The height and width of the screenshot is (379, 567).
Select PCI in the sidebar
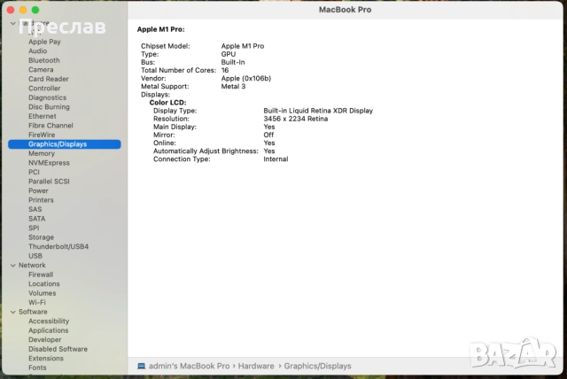34,172
